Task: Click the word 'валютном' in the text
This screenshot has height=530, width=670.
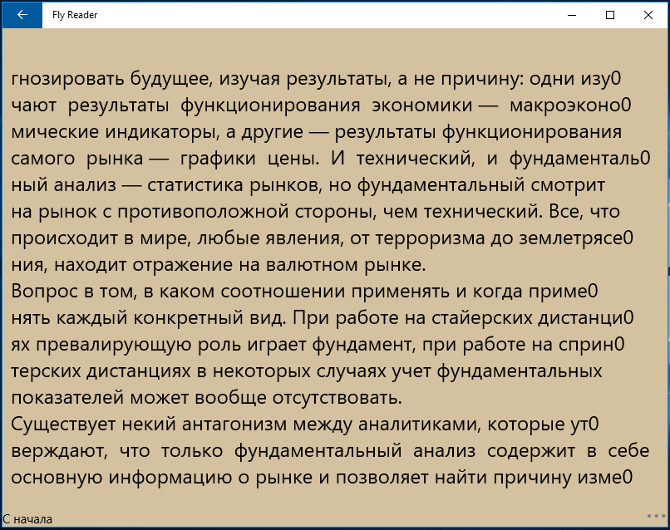Action: pyautogui.click(x=312, y=265)
